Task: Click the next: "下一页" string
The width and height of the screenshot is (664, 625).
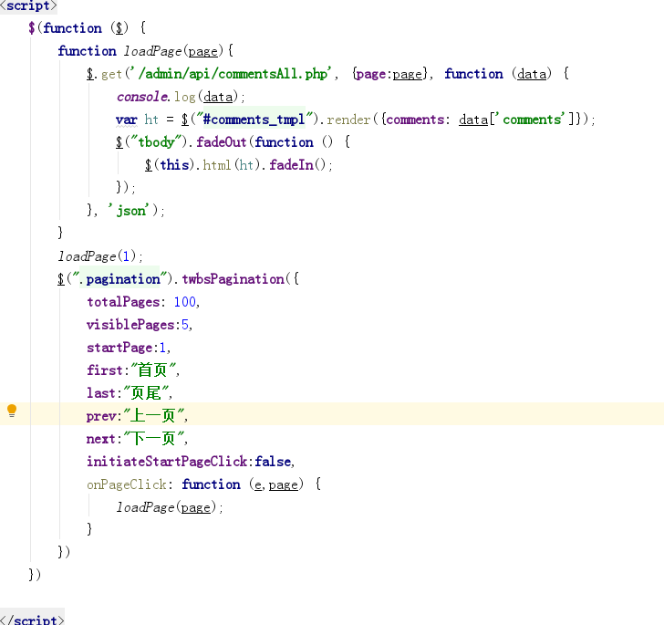Action: (x=153, y=439)
